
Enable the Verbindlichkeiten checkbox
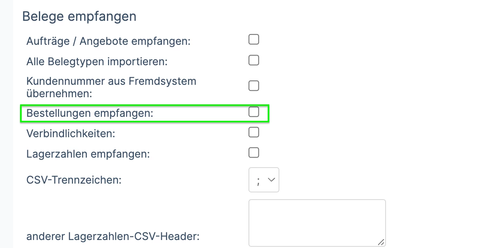254,132
